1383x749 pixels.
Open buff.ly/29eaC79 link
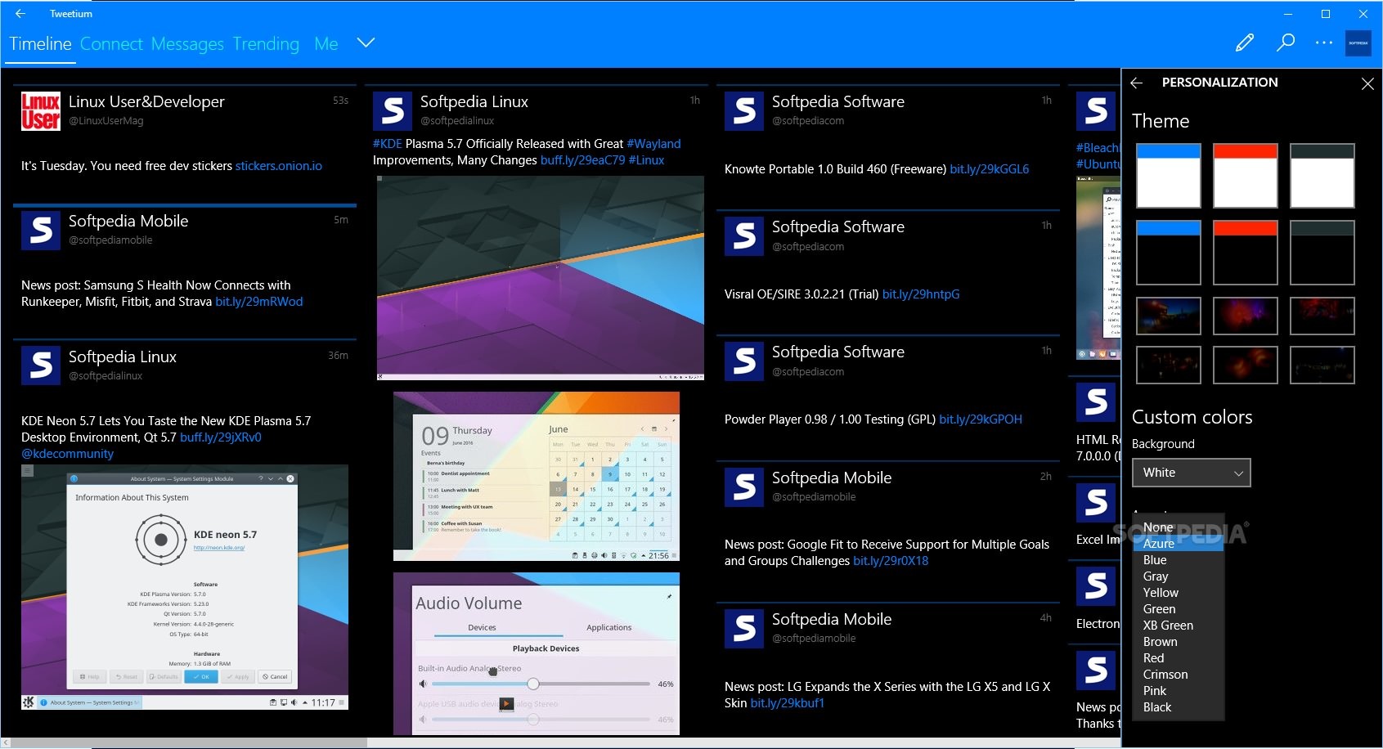pyautogui.click(x=582, y=160)
